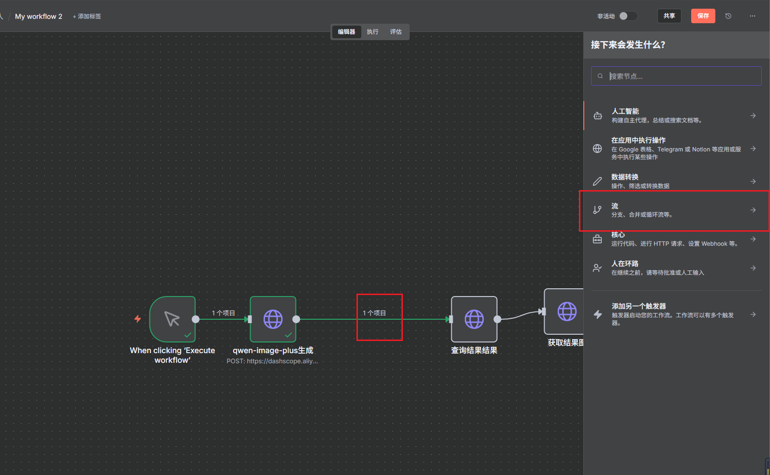Screen dimensions: 770x475
Task: Click the 共享 share button
Action: pyautogui.click(x=669, y=16)
